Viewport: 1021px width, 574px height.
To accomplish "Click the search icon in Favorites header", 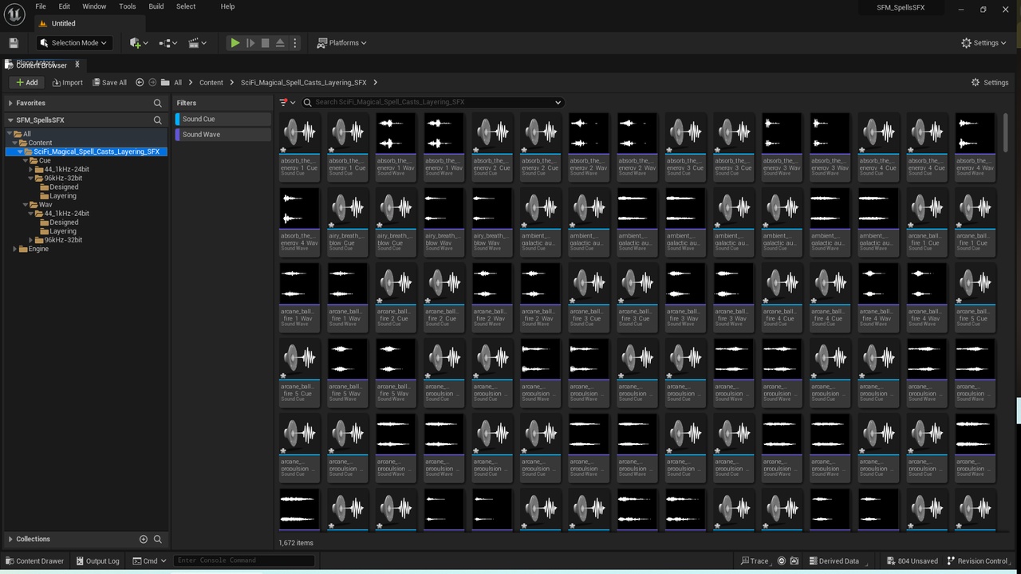I will [158, 103].
